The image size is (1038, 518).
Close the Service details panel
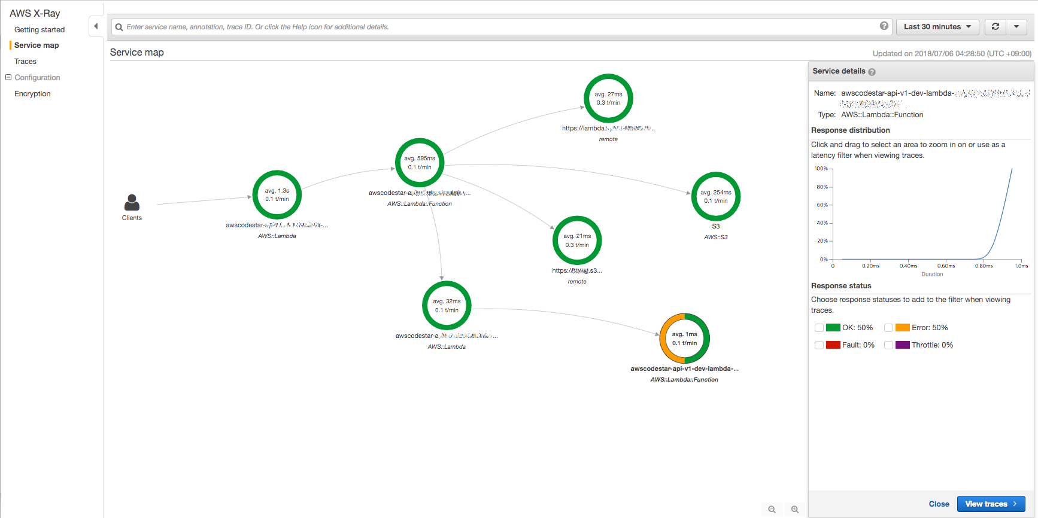coord(939,504)
